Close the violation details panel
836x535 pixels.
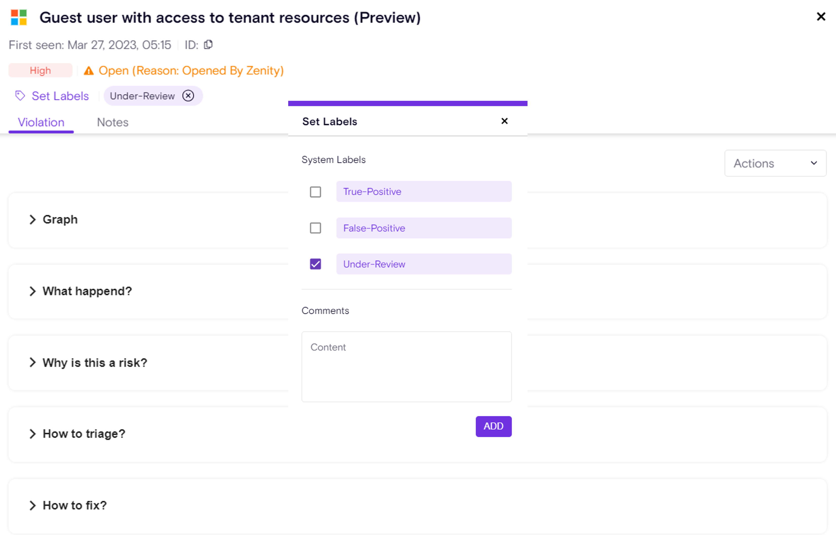point(821,17)
